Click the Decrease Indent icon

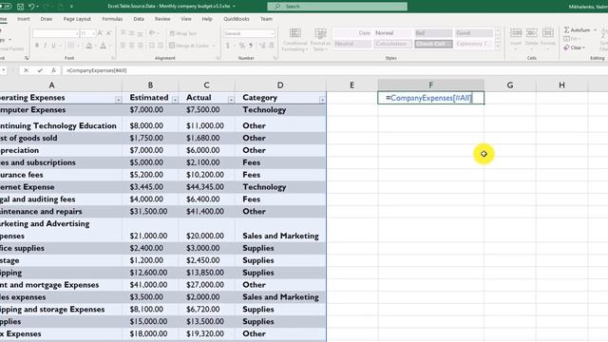click(x=152, y=46)
